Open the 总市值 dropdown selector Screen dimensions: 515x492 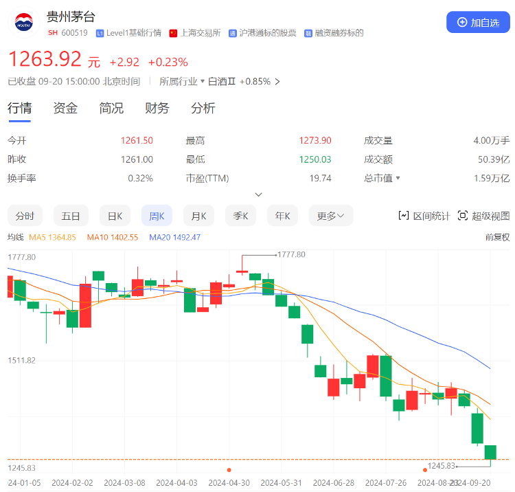398,178
